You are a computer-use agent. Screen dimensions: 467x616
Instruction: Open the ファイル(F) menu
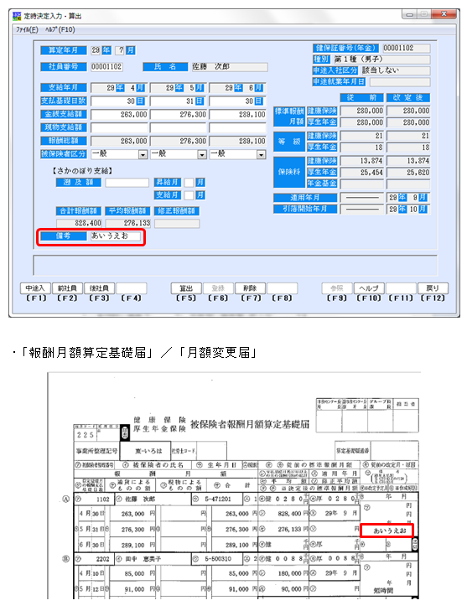[x=27, y=30]
